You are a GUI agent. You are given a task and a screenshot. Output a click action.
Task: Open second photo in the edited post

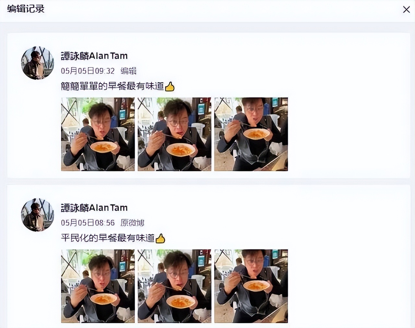[174, 134]
